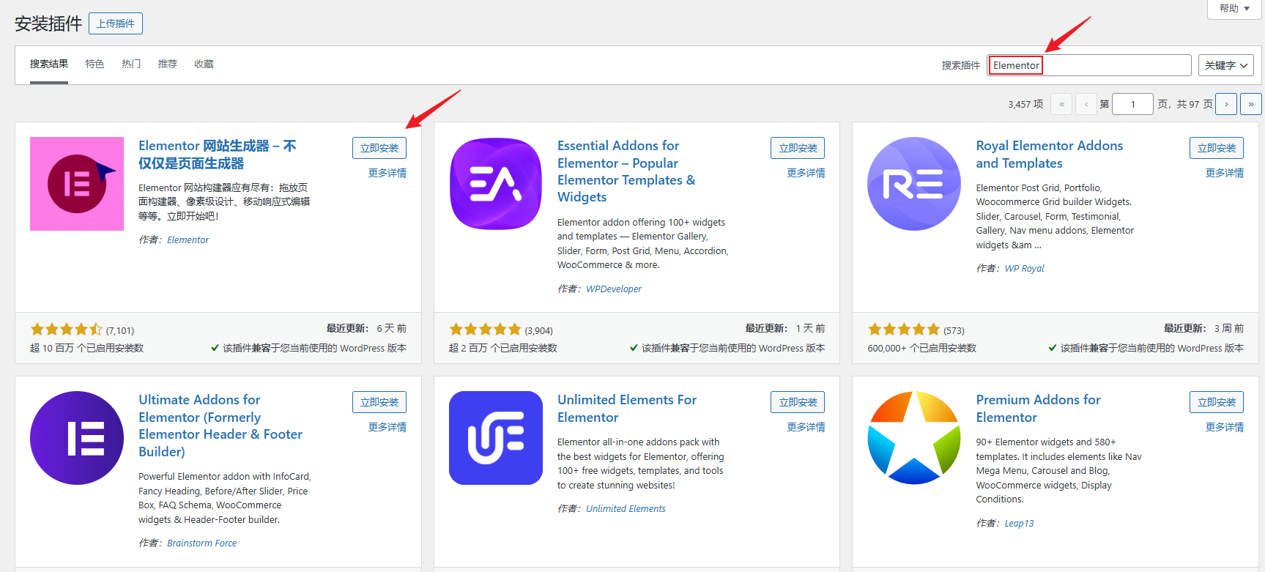Open Ultimate Addons for Elementor title link
Image resolution: width=1265 pixels, height=572 pixels.
(x=220, y=426)
